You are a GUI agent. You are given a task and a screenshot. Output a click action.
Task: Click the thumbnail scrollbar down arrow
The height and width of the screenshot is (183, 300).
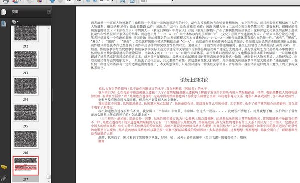pos(49,181)
